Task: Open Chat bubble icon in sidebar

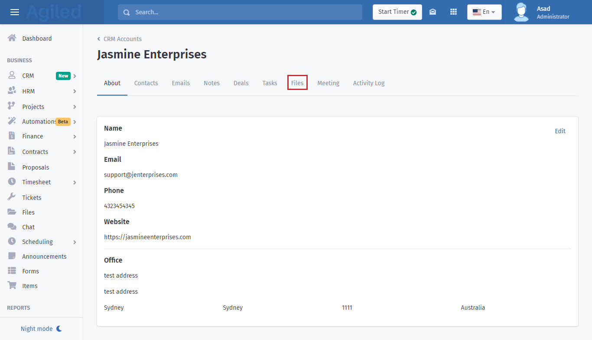Action: [12, 227]
